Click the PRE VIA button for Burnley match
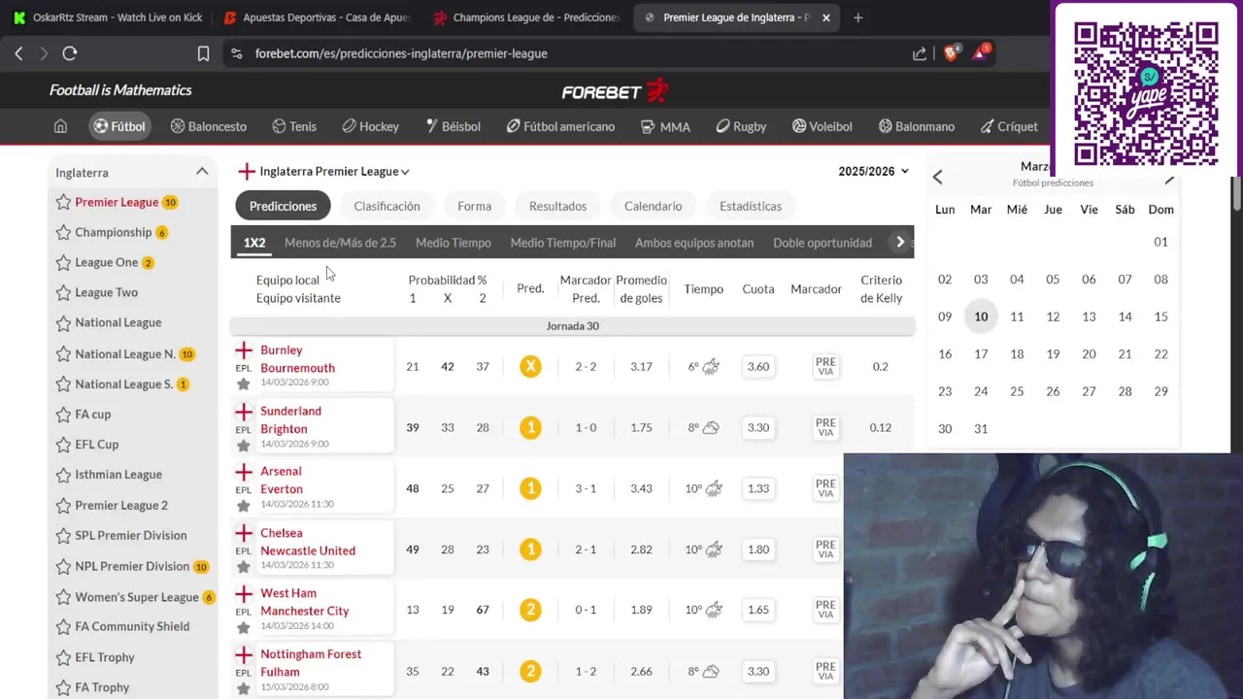1243x699 pixels. point(825,367)
